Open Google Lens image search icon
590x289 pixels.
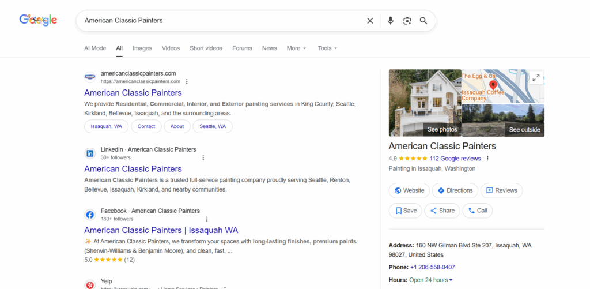(407, 21)
